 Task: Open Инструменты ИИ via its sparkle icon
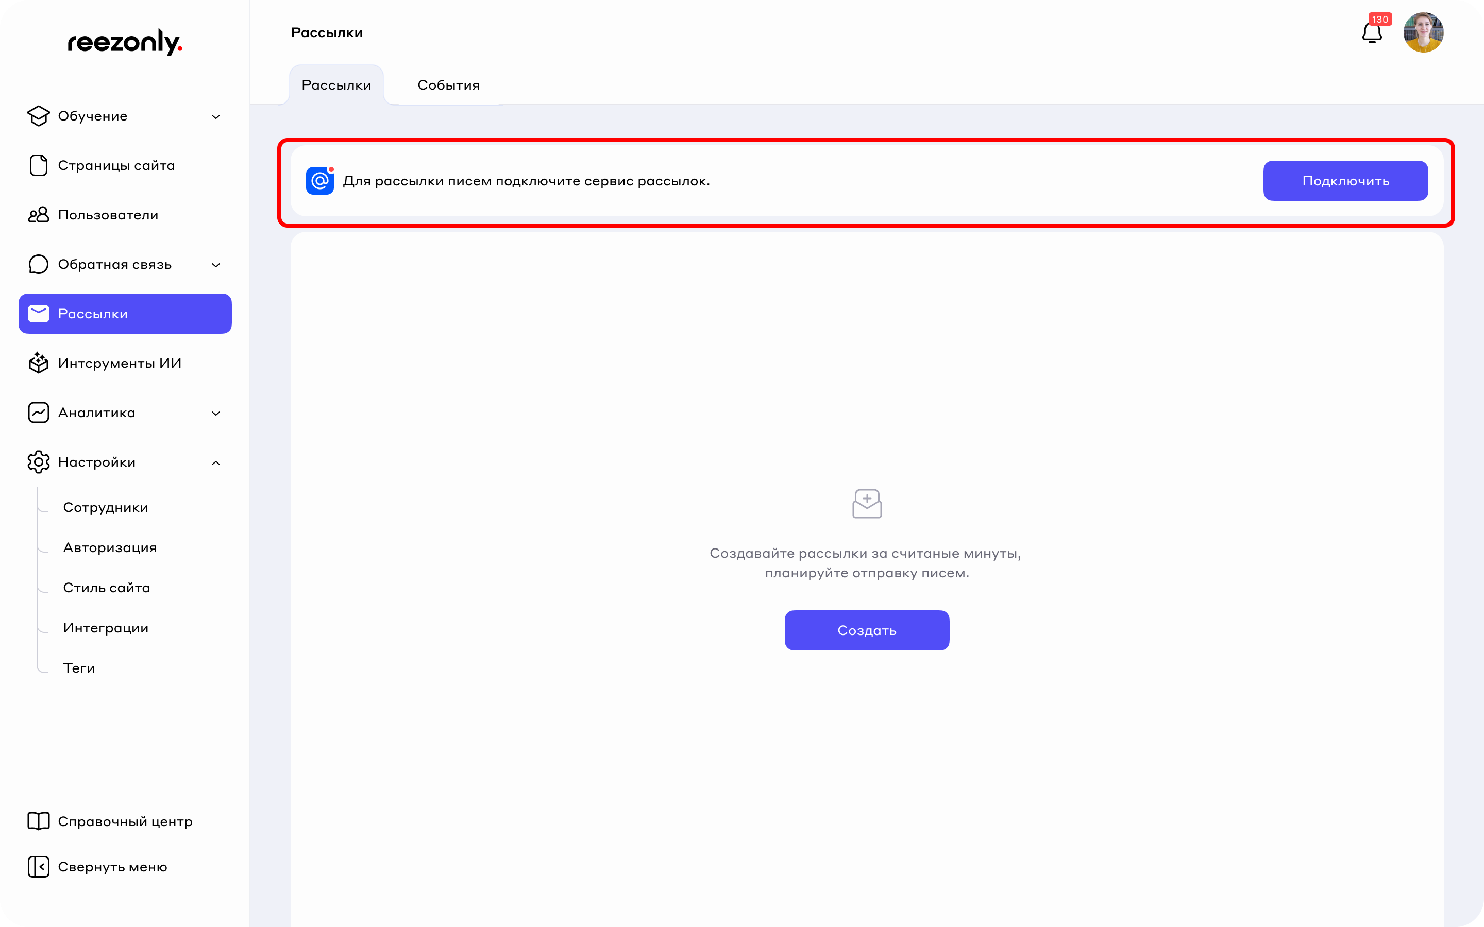39,363
